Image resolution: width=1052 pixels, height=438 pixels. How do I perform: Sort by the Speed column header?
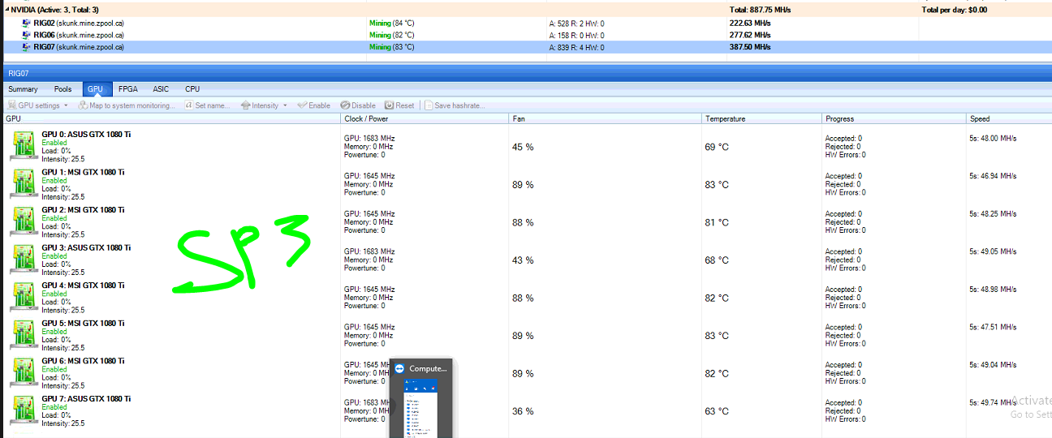1009,118
